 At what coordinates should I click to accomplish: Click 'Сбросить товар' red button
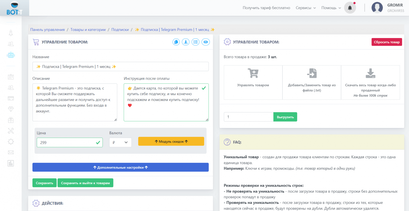(x=387, y=42)
